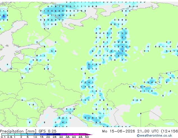This screenshot has height=138, width=178.
Task: Click the '40' legend scale label
Action: [x=74, y=137]
